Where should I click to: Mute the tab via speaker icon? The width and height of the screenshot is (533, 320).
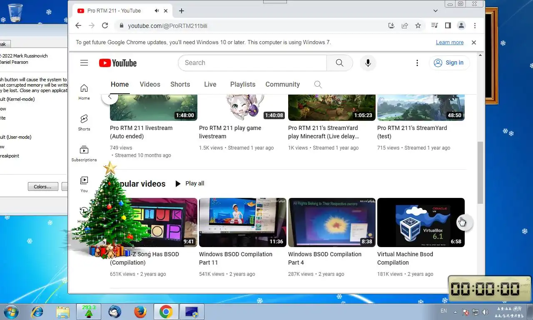[x=157, y=11]
